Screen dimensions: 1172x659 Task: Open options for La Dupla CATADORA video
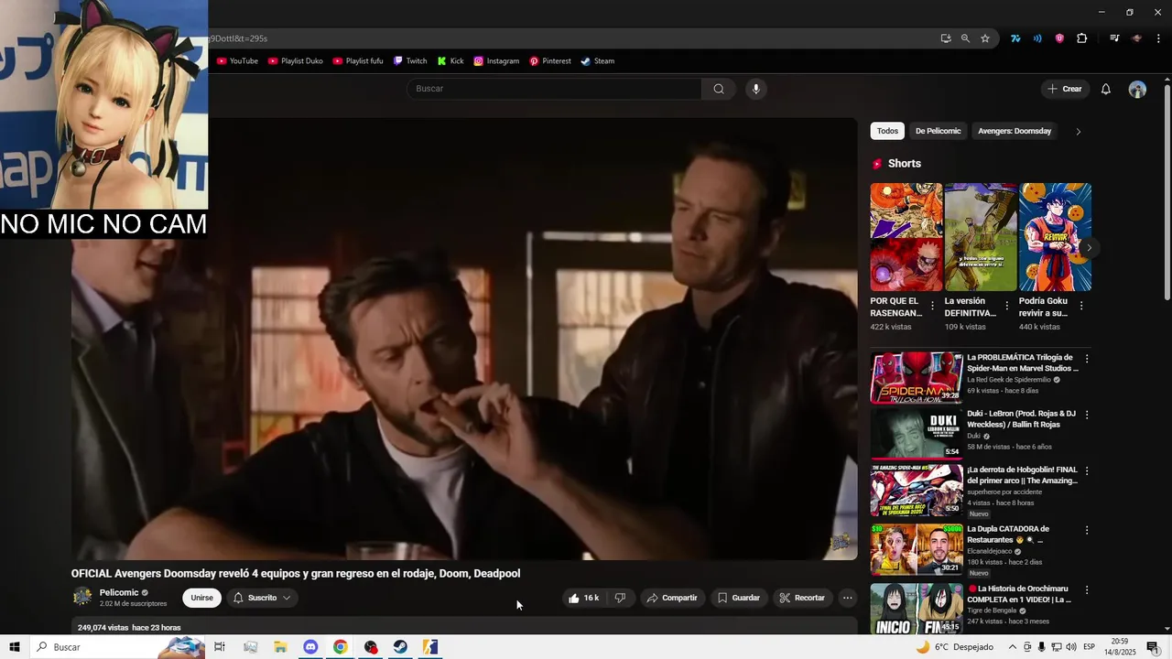[1087, 530]
